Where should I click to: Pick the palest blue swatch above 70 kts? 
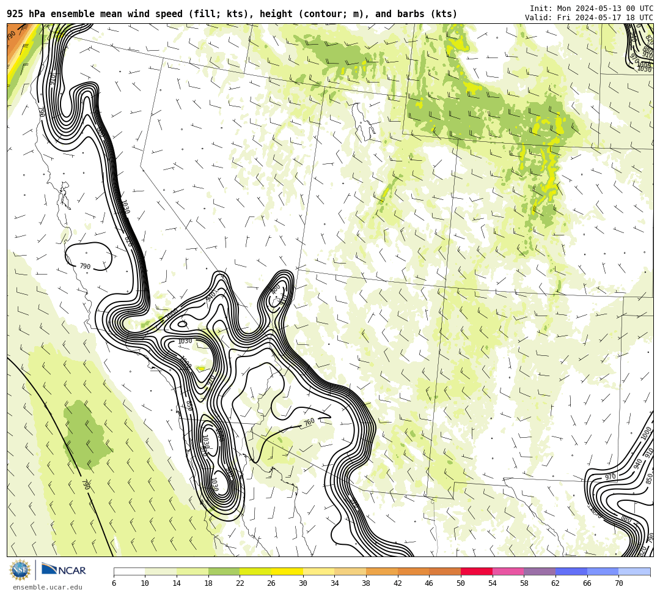tap(634, 571)
